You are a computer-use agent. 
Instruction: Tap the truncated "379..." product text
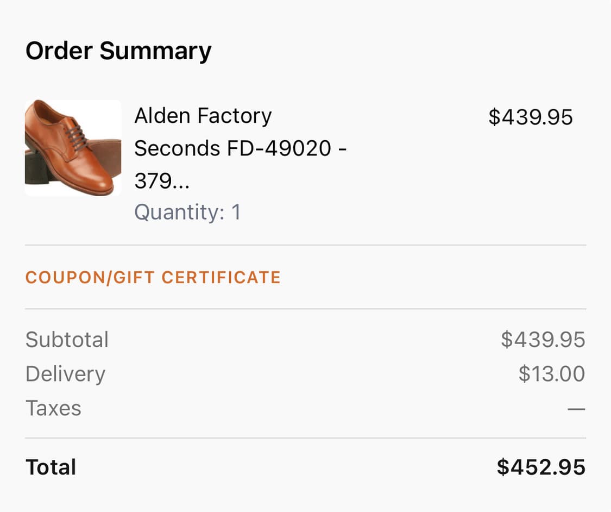pos(162,180)
